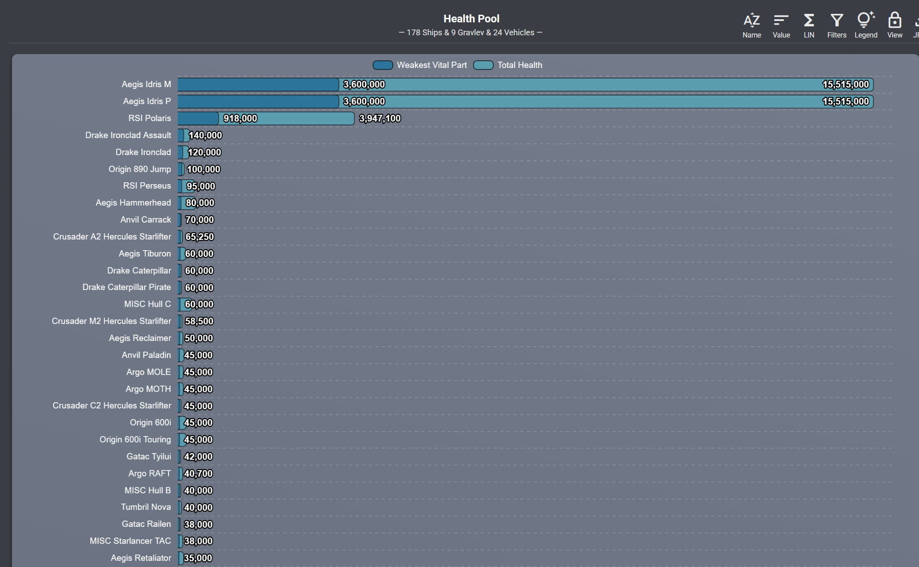Image resolution: width=919 pixels, height=567 pixels.
Task: Click the '178 Ships & 9 Gravlev & 24 Vehicles' subtitle
Action: point(471,33)
